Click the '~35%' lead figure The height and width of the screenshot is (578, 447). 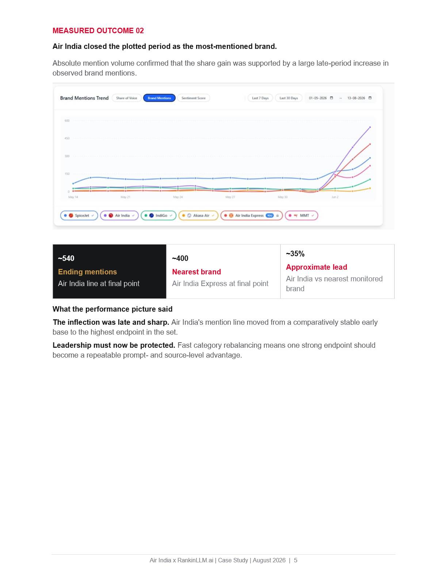click(x=295, y=254)
